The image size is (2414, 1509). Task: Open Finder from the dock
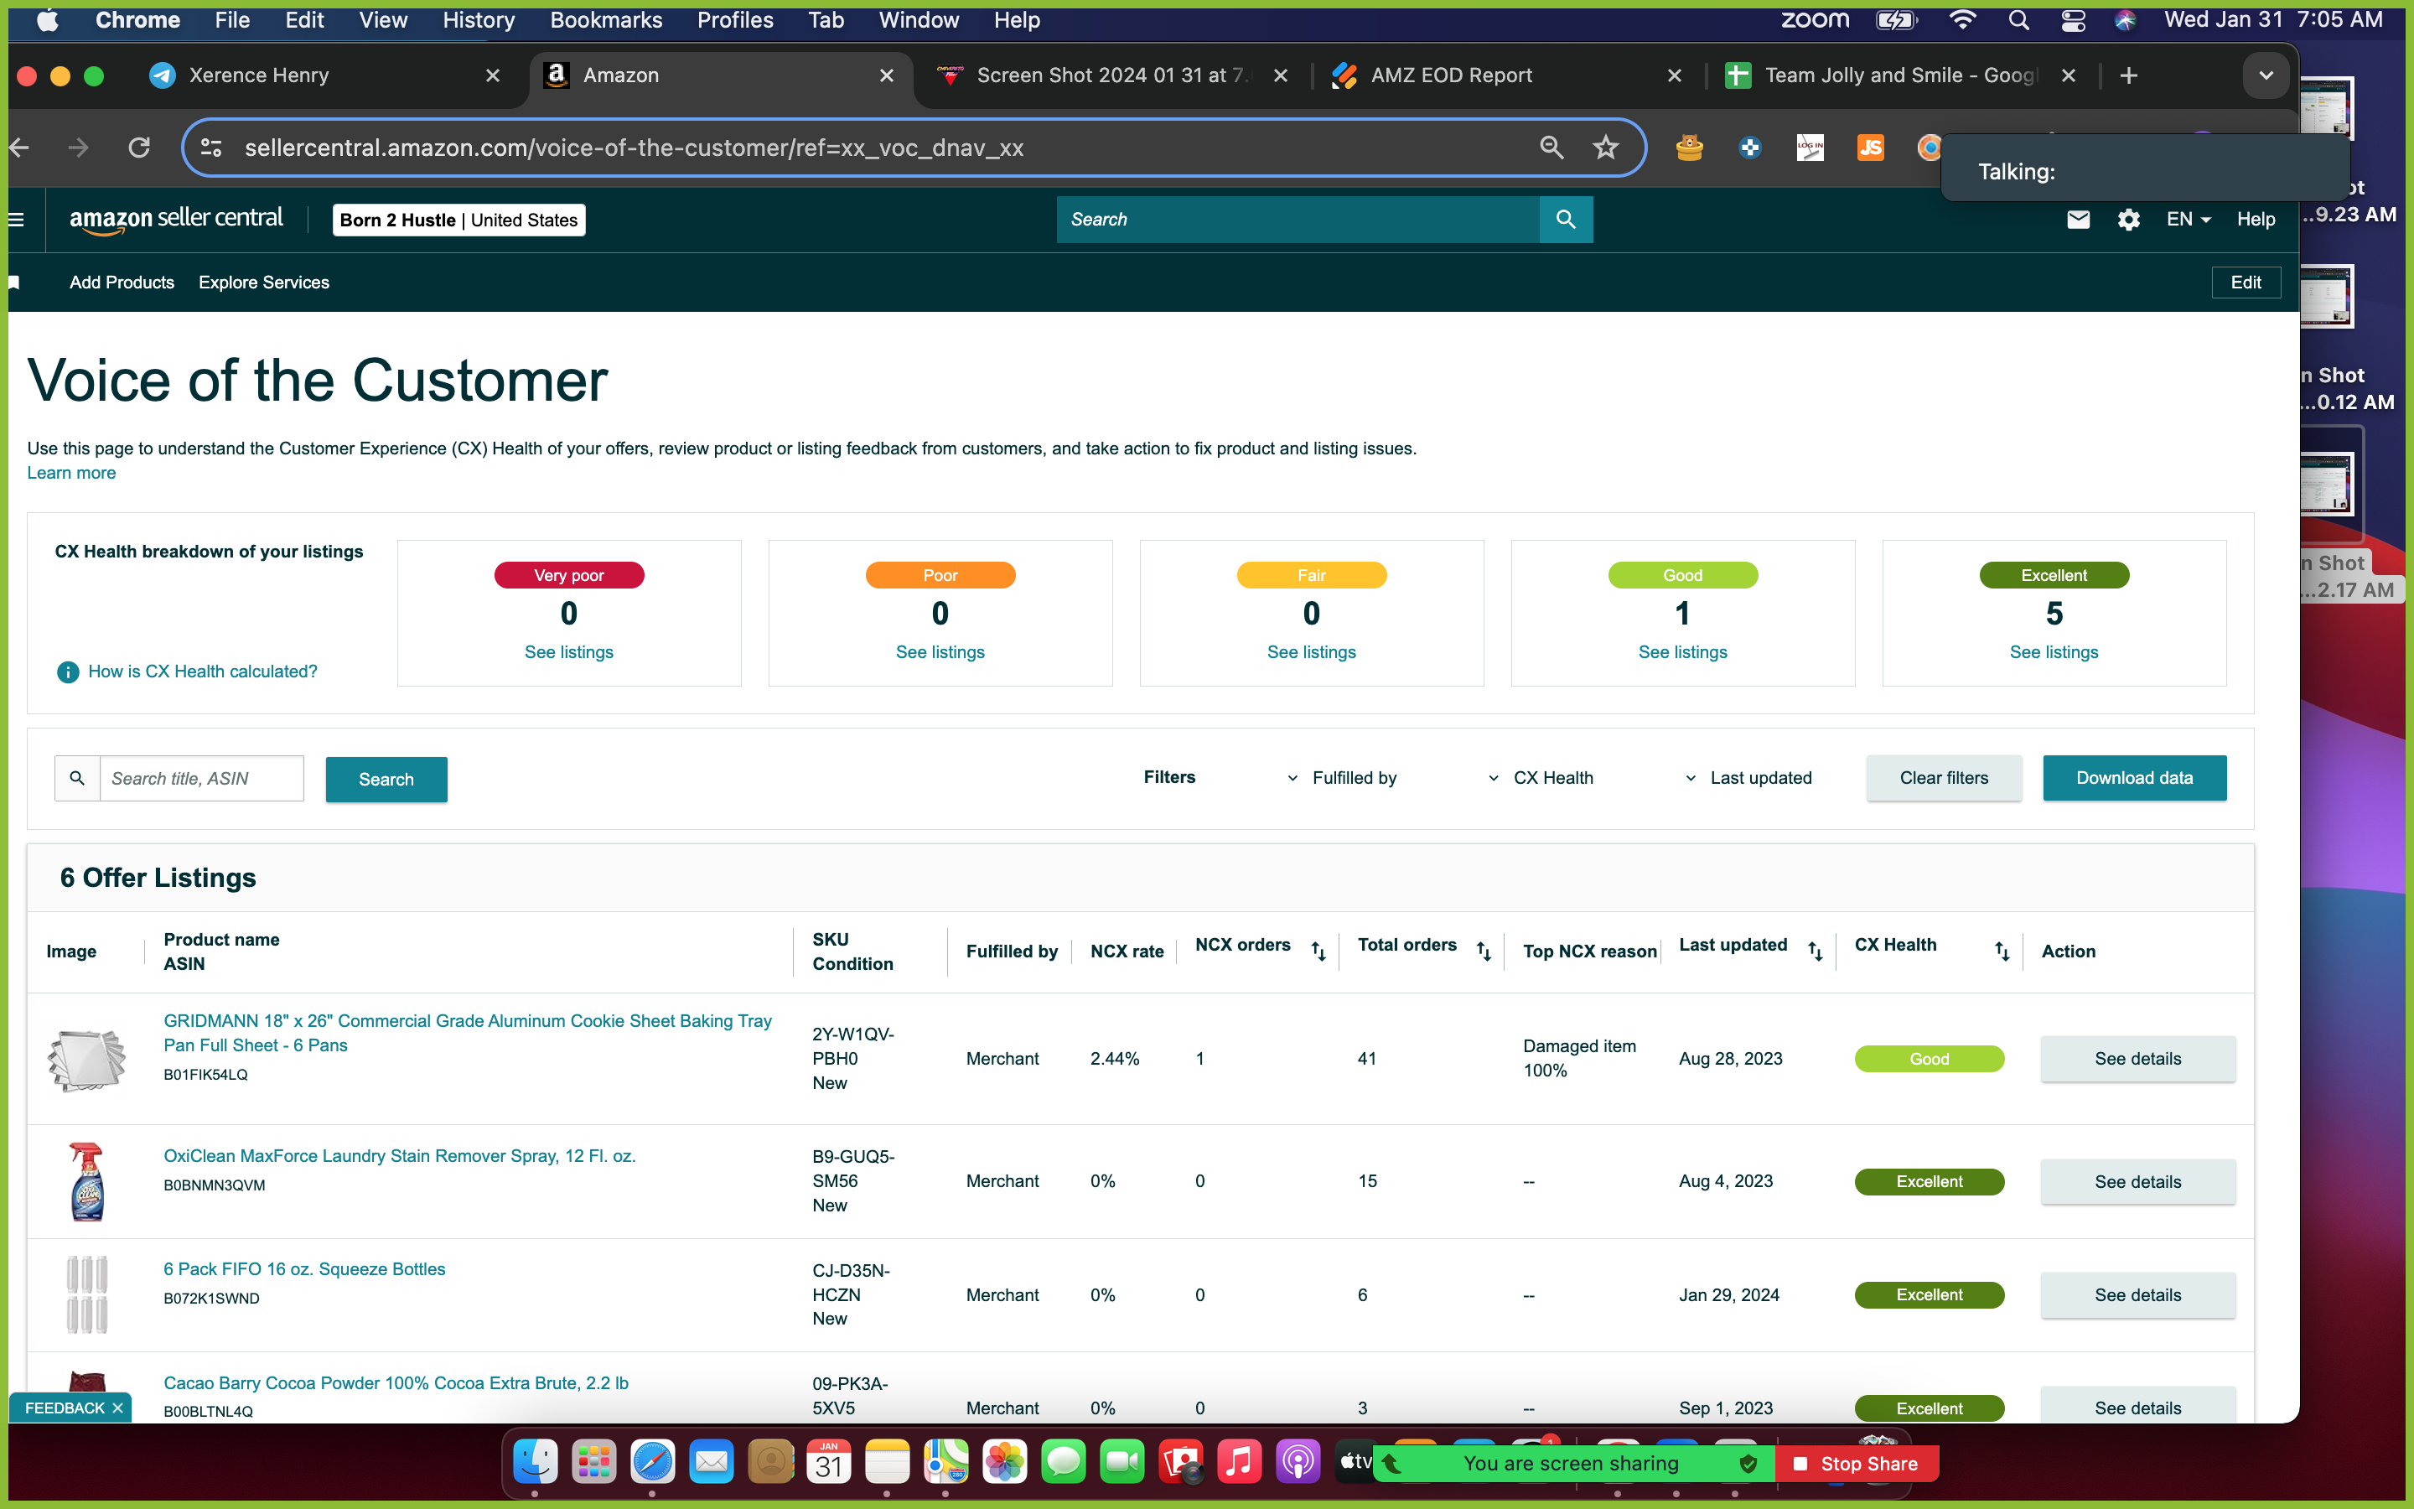(536, 1463)
